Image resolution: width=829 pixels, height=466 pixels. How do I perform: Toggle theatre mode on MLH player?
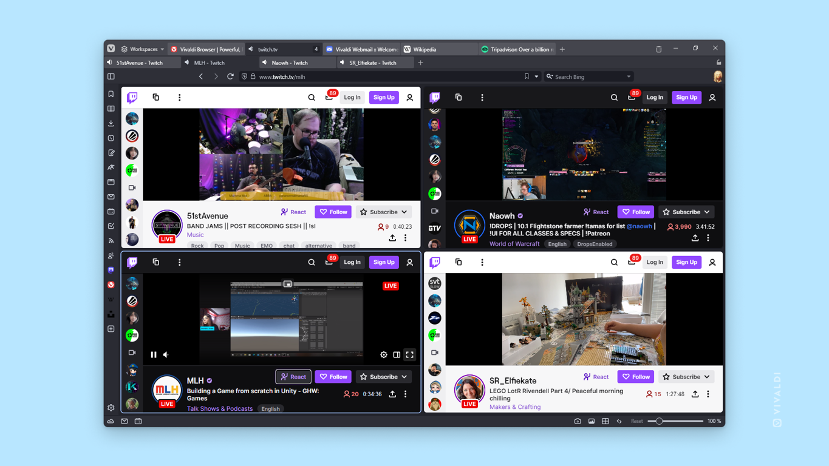coord(397,355)
